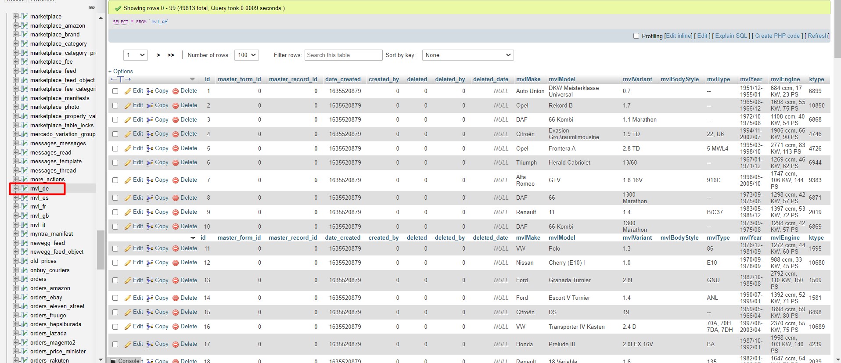The image size is (841, 363).
Task: Open the + Options link
Action: click(x=121, y=71)
